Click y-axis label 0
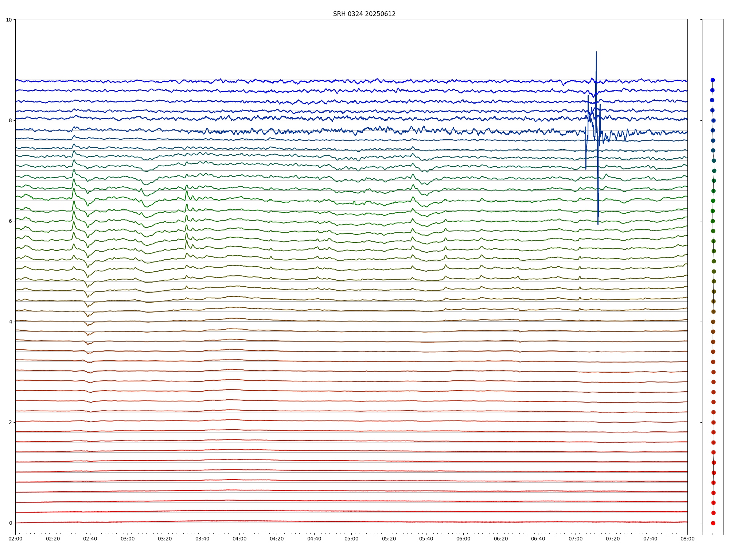Image resolution: width=729 pixels, height=547 pixels. tap(10, 523)
